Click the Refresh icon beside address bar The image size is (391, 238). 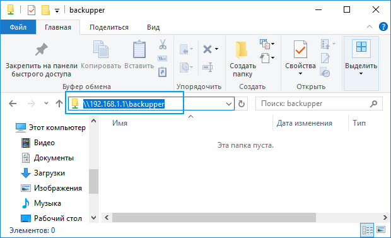pyautogui.click(x=242, y=104)
